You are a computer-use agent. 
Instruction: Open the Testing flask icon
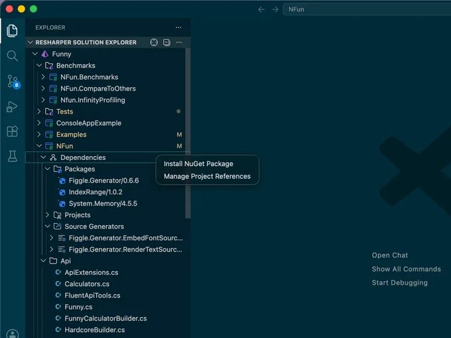coord(12,156)
